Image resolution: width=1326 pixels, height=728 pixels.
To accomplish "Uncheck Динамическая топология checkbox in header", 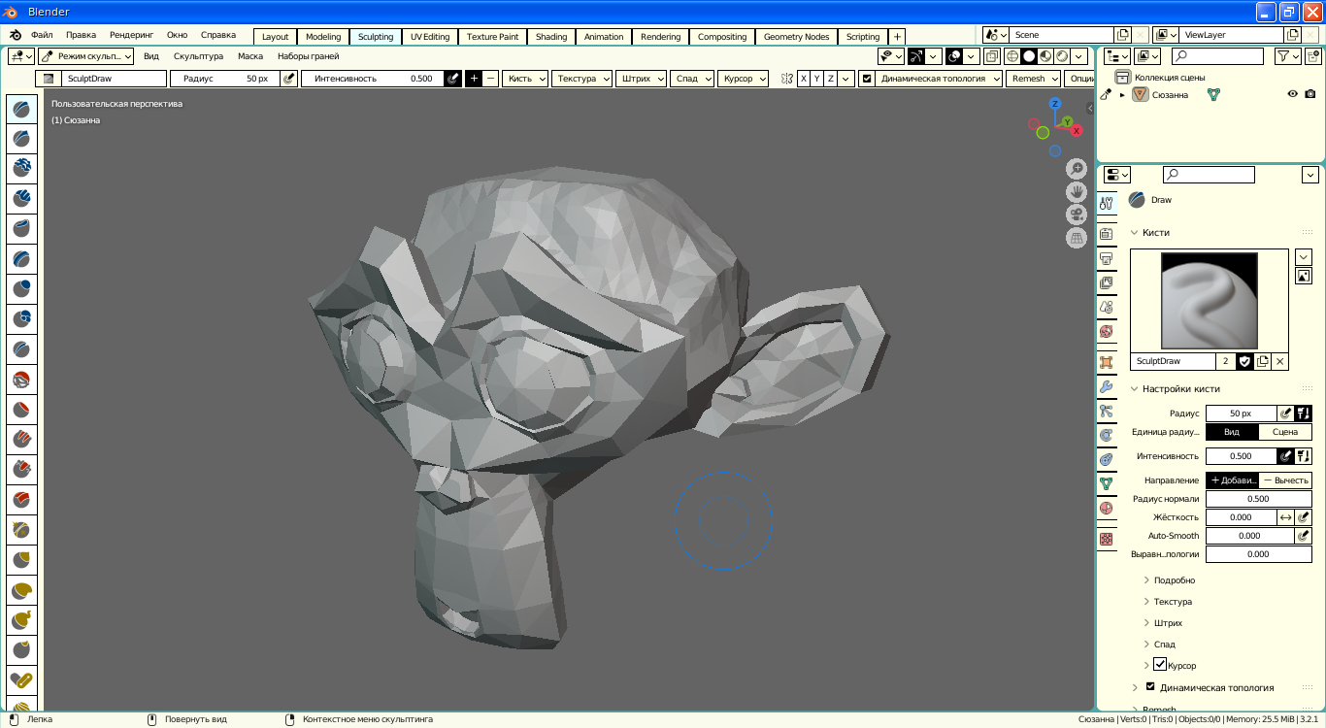I will (x=867, y=79).
